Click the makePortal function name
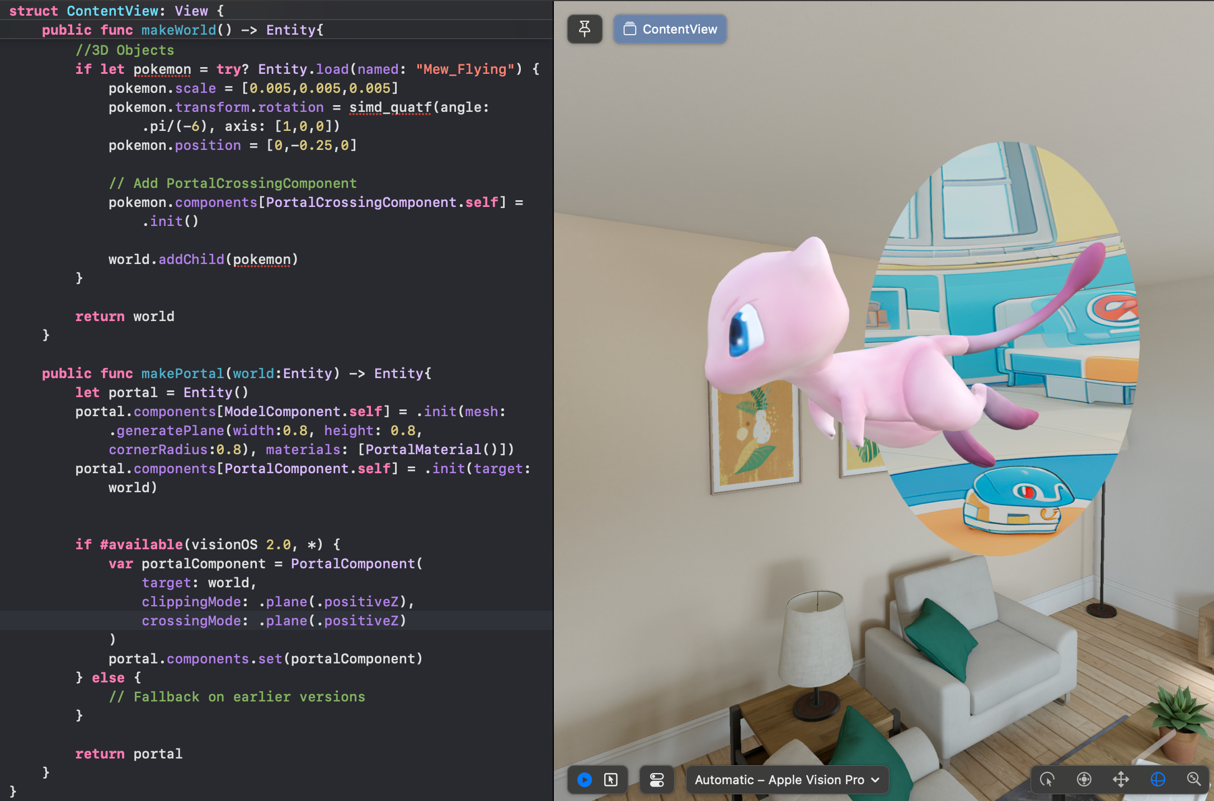 coord(182,374)
